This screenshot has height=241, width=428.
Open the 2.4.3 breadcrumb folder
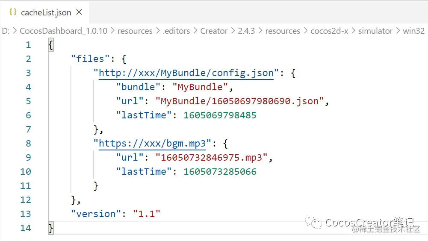[246, 31]
